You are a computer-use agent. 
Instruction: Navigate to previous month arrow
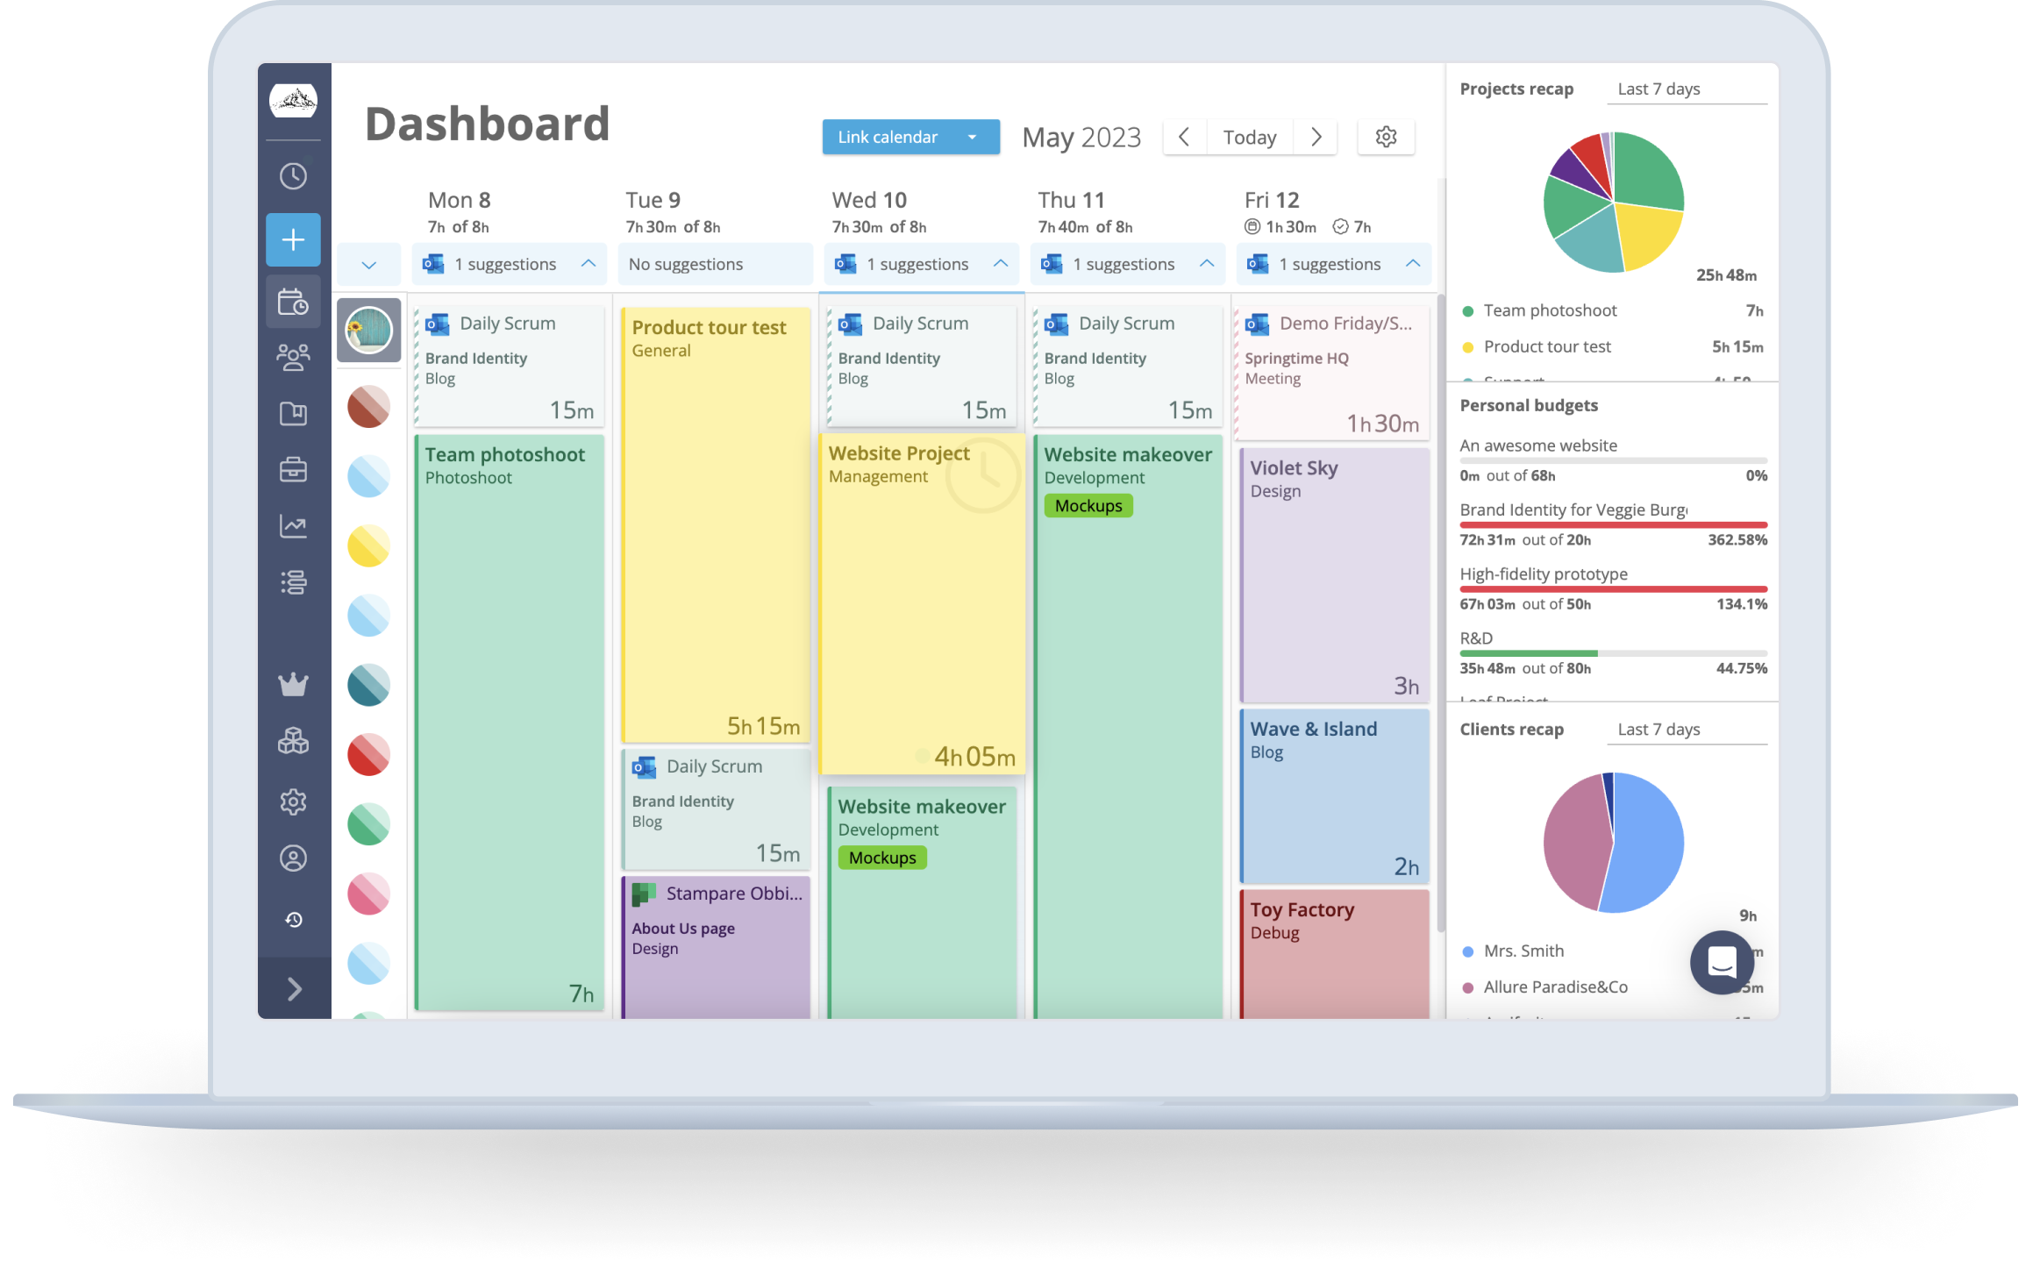point(1183,138)
